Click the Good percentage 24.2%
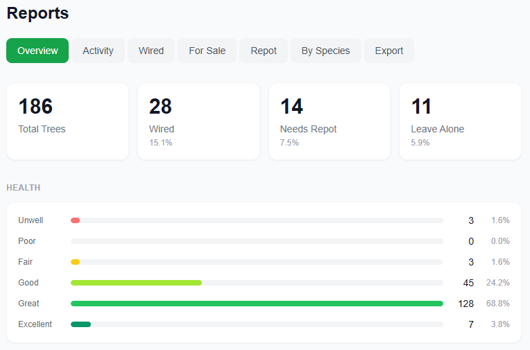530x350 pixels. click(498, 283)
